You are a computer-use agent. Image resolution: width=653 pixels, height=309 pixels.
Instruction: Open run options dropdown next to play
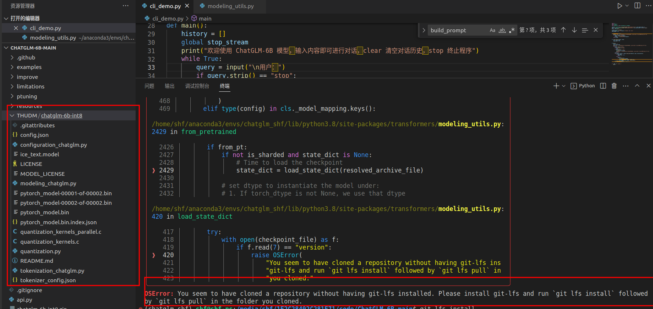627,6
